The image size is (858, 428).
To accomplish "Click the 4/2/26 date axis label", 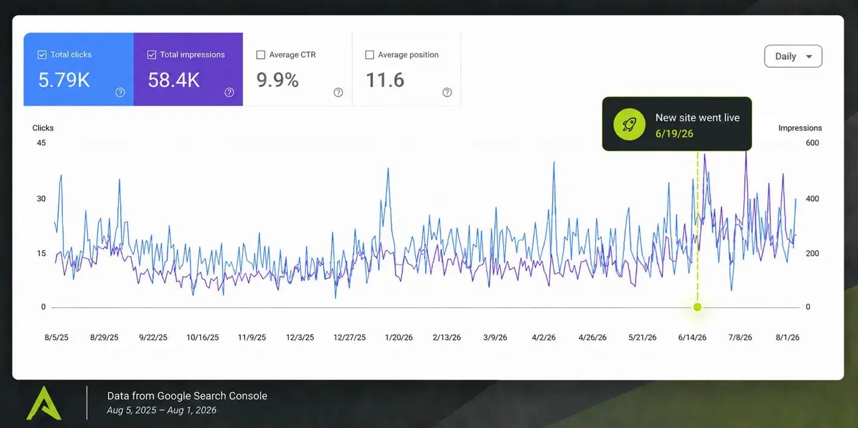I will tap(544, 337).
